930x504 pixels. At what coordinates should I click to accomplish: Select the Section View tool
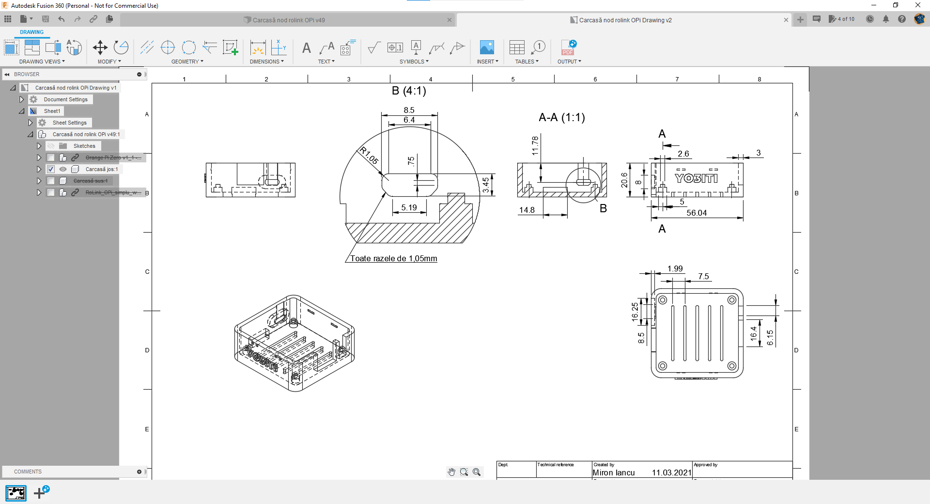[53, 47]
